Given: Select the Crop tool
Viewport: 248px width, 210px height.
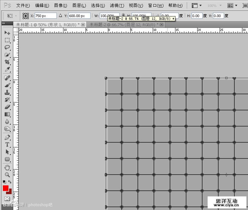Looking at the screenshot, I should point(7,62).
